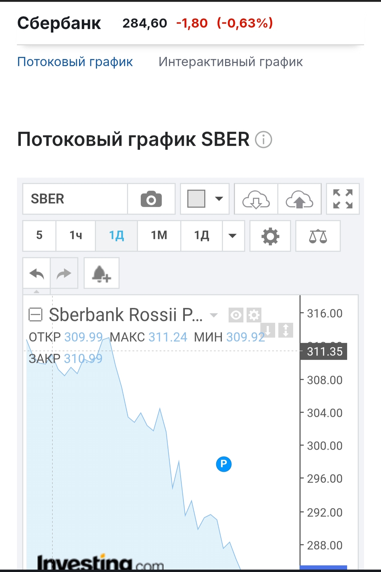
Task: Click the save chart cloud-upload icon
Action: (x=300, y=199)
